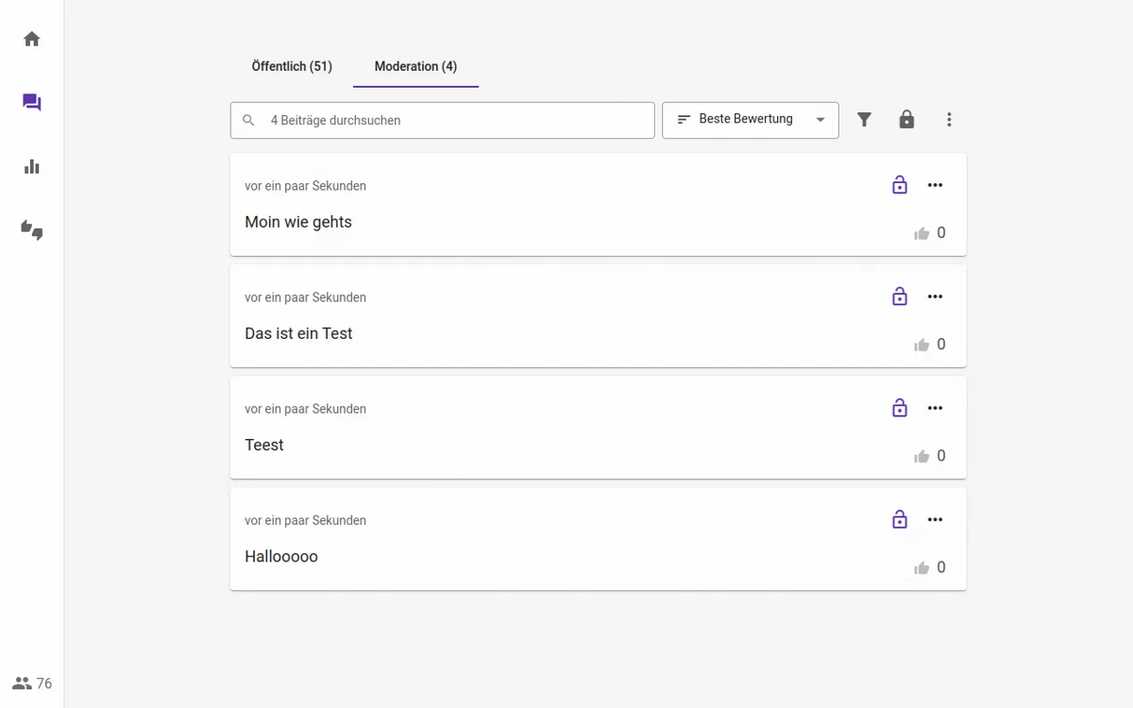1133x708 pixels.
Task: Open the statistics bar chart icon
Action: (x=32, y=167)
